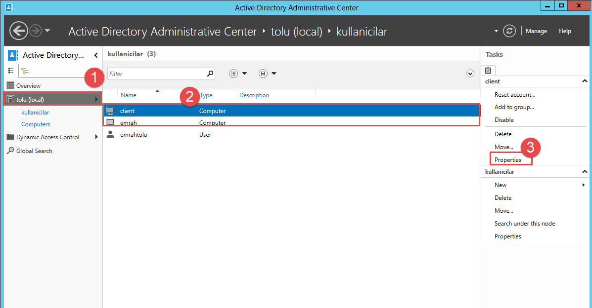
Task: Click the search magnifier in the filter box
Action: pos(210,74)
